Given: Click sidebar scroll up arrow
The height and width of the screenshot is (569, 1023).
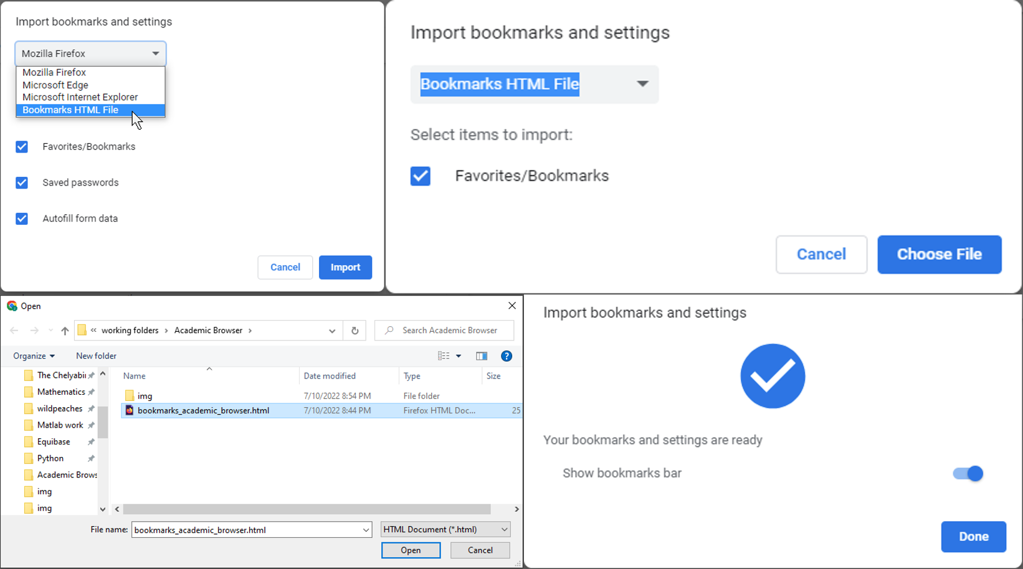Looking at the screenshot, I should click(103, 374).
